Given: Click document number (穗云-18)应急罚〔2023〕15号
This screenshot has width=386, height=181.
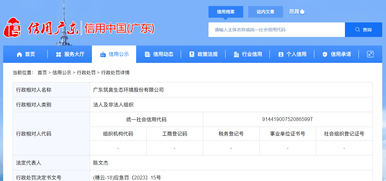Looking at the screenshot, I should pos(127,178).
